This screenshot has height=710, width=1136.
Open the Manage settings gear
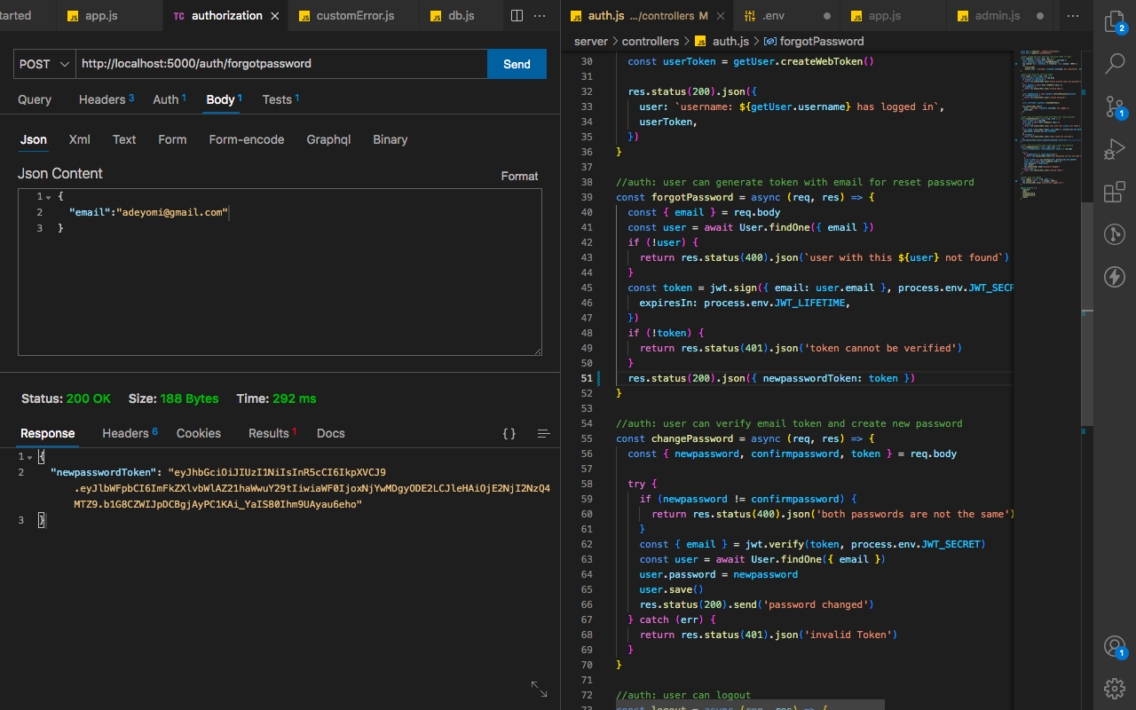[x=1115, y=689]
